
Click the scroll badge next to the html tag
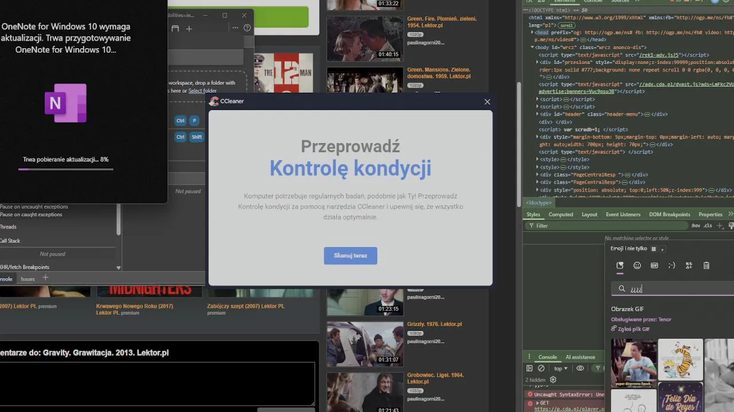(567, 25)
